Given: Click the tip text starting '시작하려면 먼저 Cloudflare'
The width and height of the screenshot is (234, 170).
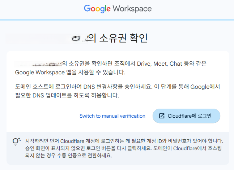Looking at the screenshot, I should click(124, 148).
